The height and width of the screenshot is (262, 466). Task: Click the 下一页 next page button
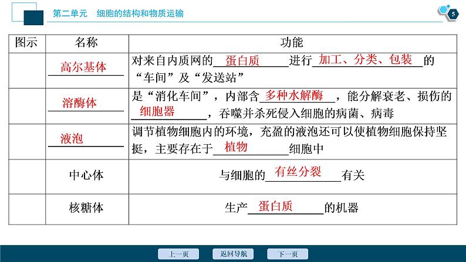pos(288,254)
